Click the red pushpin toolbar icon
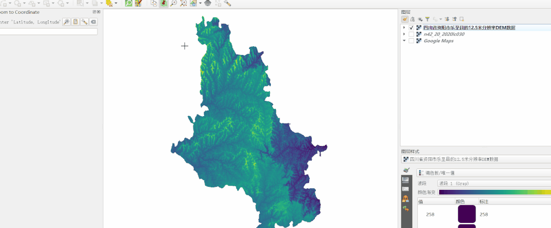Image resolution: width=551 pixels, height=228 pixels. click(x=163, y=3)
